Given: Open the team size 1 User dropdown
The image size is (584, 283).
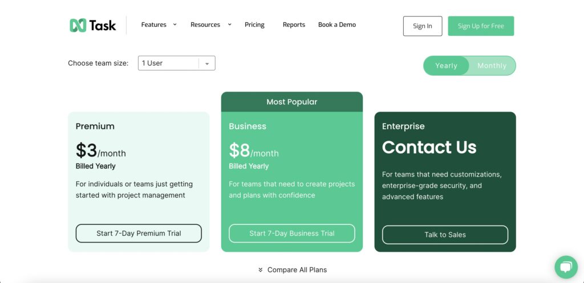Looking at the screenshot, I should (x=177, y=63).
